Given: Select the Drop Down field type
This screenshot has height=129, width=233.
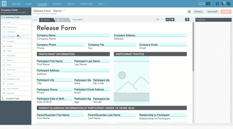Looking at the screenshot, I should (x=16, y=27).
